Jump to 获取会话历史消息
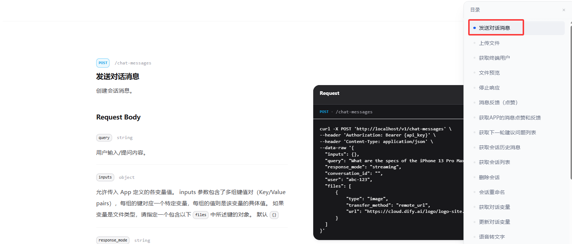 pyautogui.click(x=499, y=147)
